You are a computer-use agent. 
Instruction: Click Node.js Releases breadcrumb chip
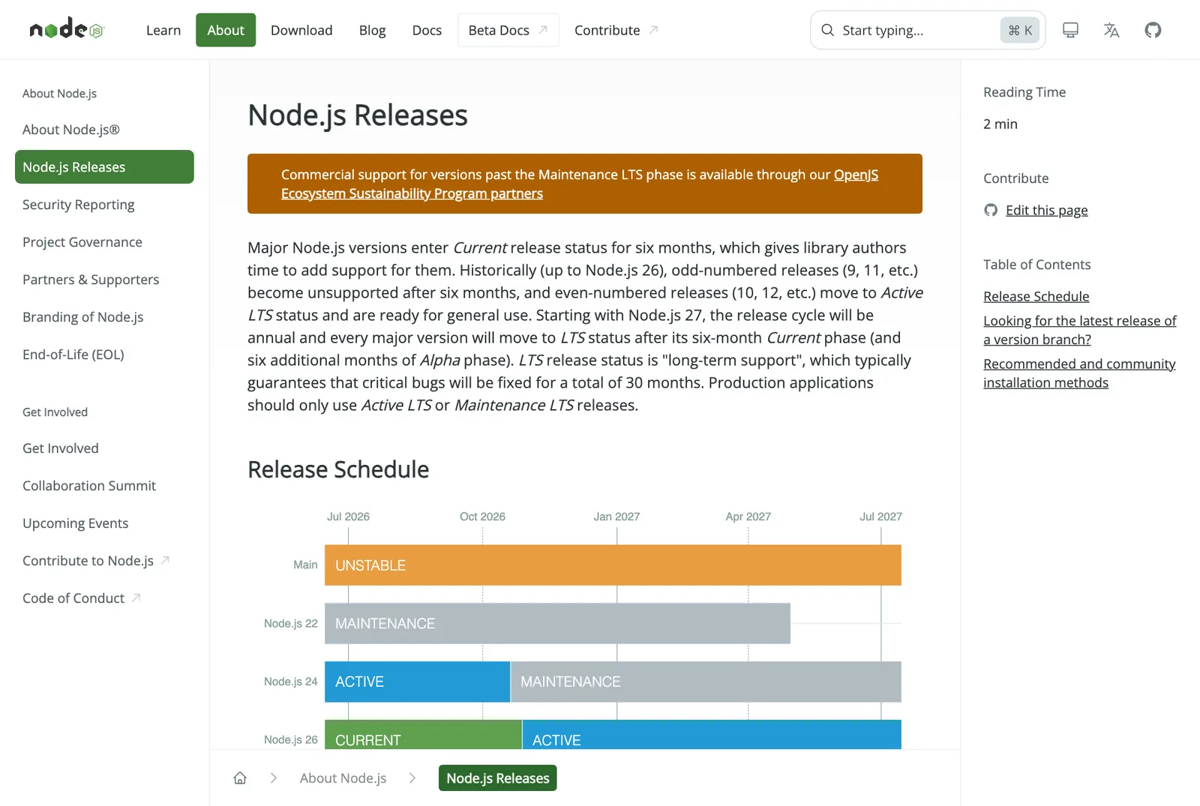click(498, 778)
